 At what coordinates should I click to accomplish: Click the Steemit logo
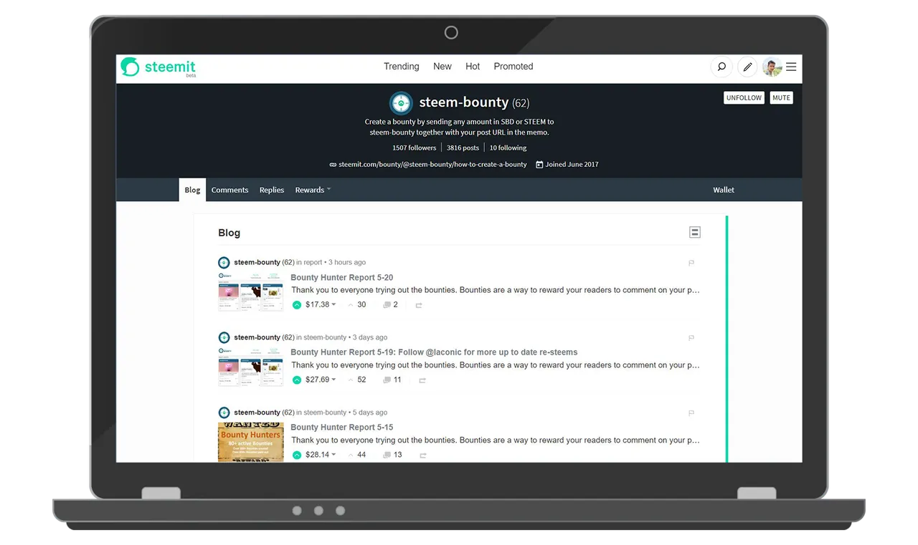pyautogui.click(x=158, y=67)
